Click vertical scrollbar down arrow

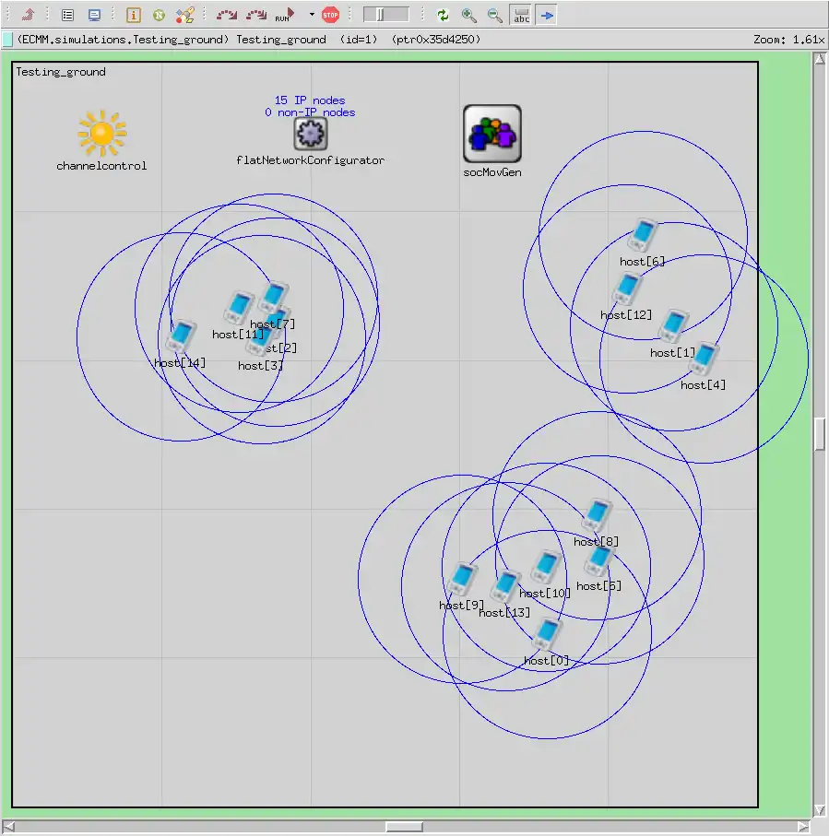click(x=820, y=810)
